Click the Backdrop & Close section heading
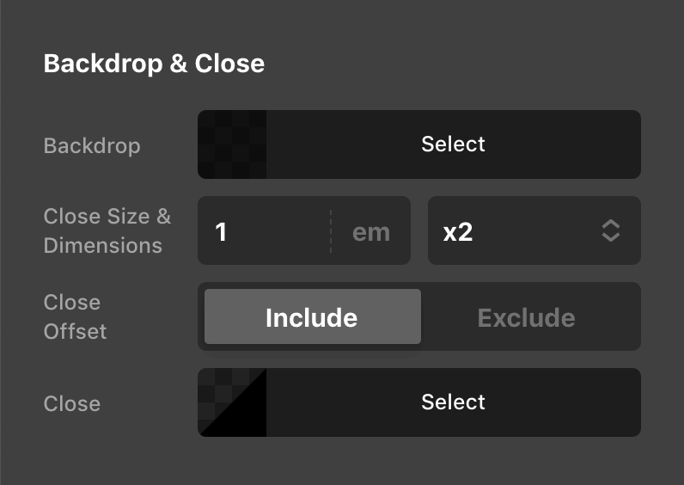 point(154,64)
